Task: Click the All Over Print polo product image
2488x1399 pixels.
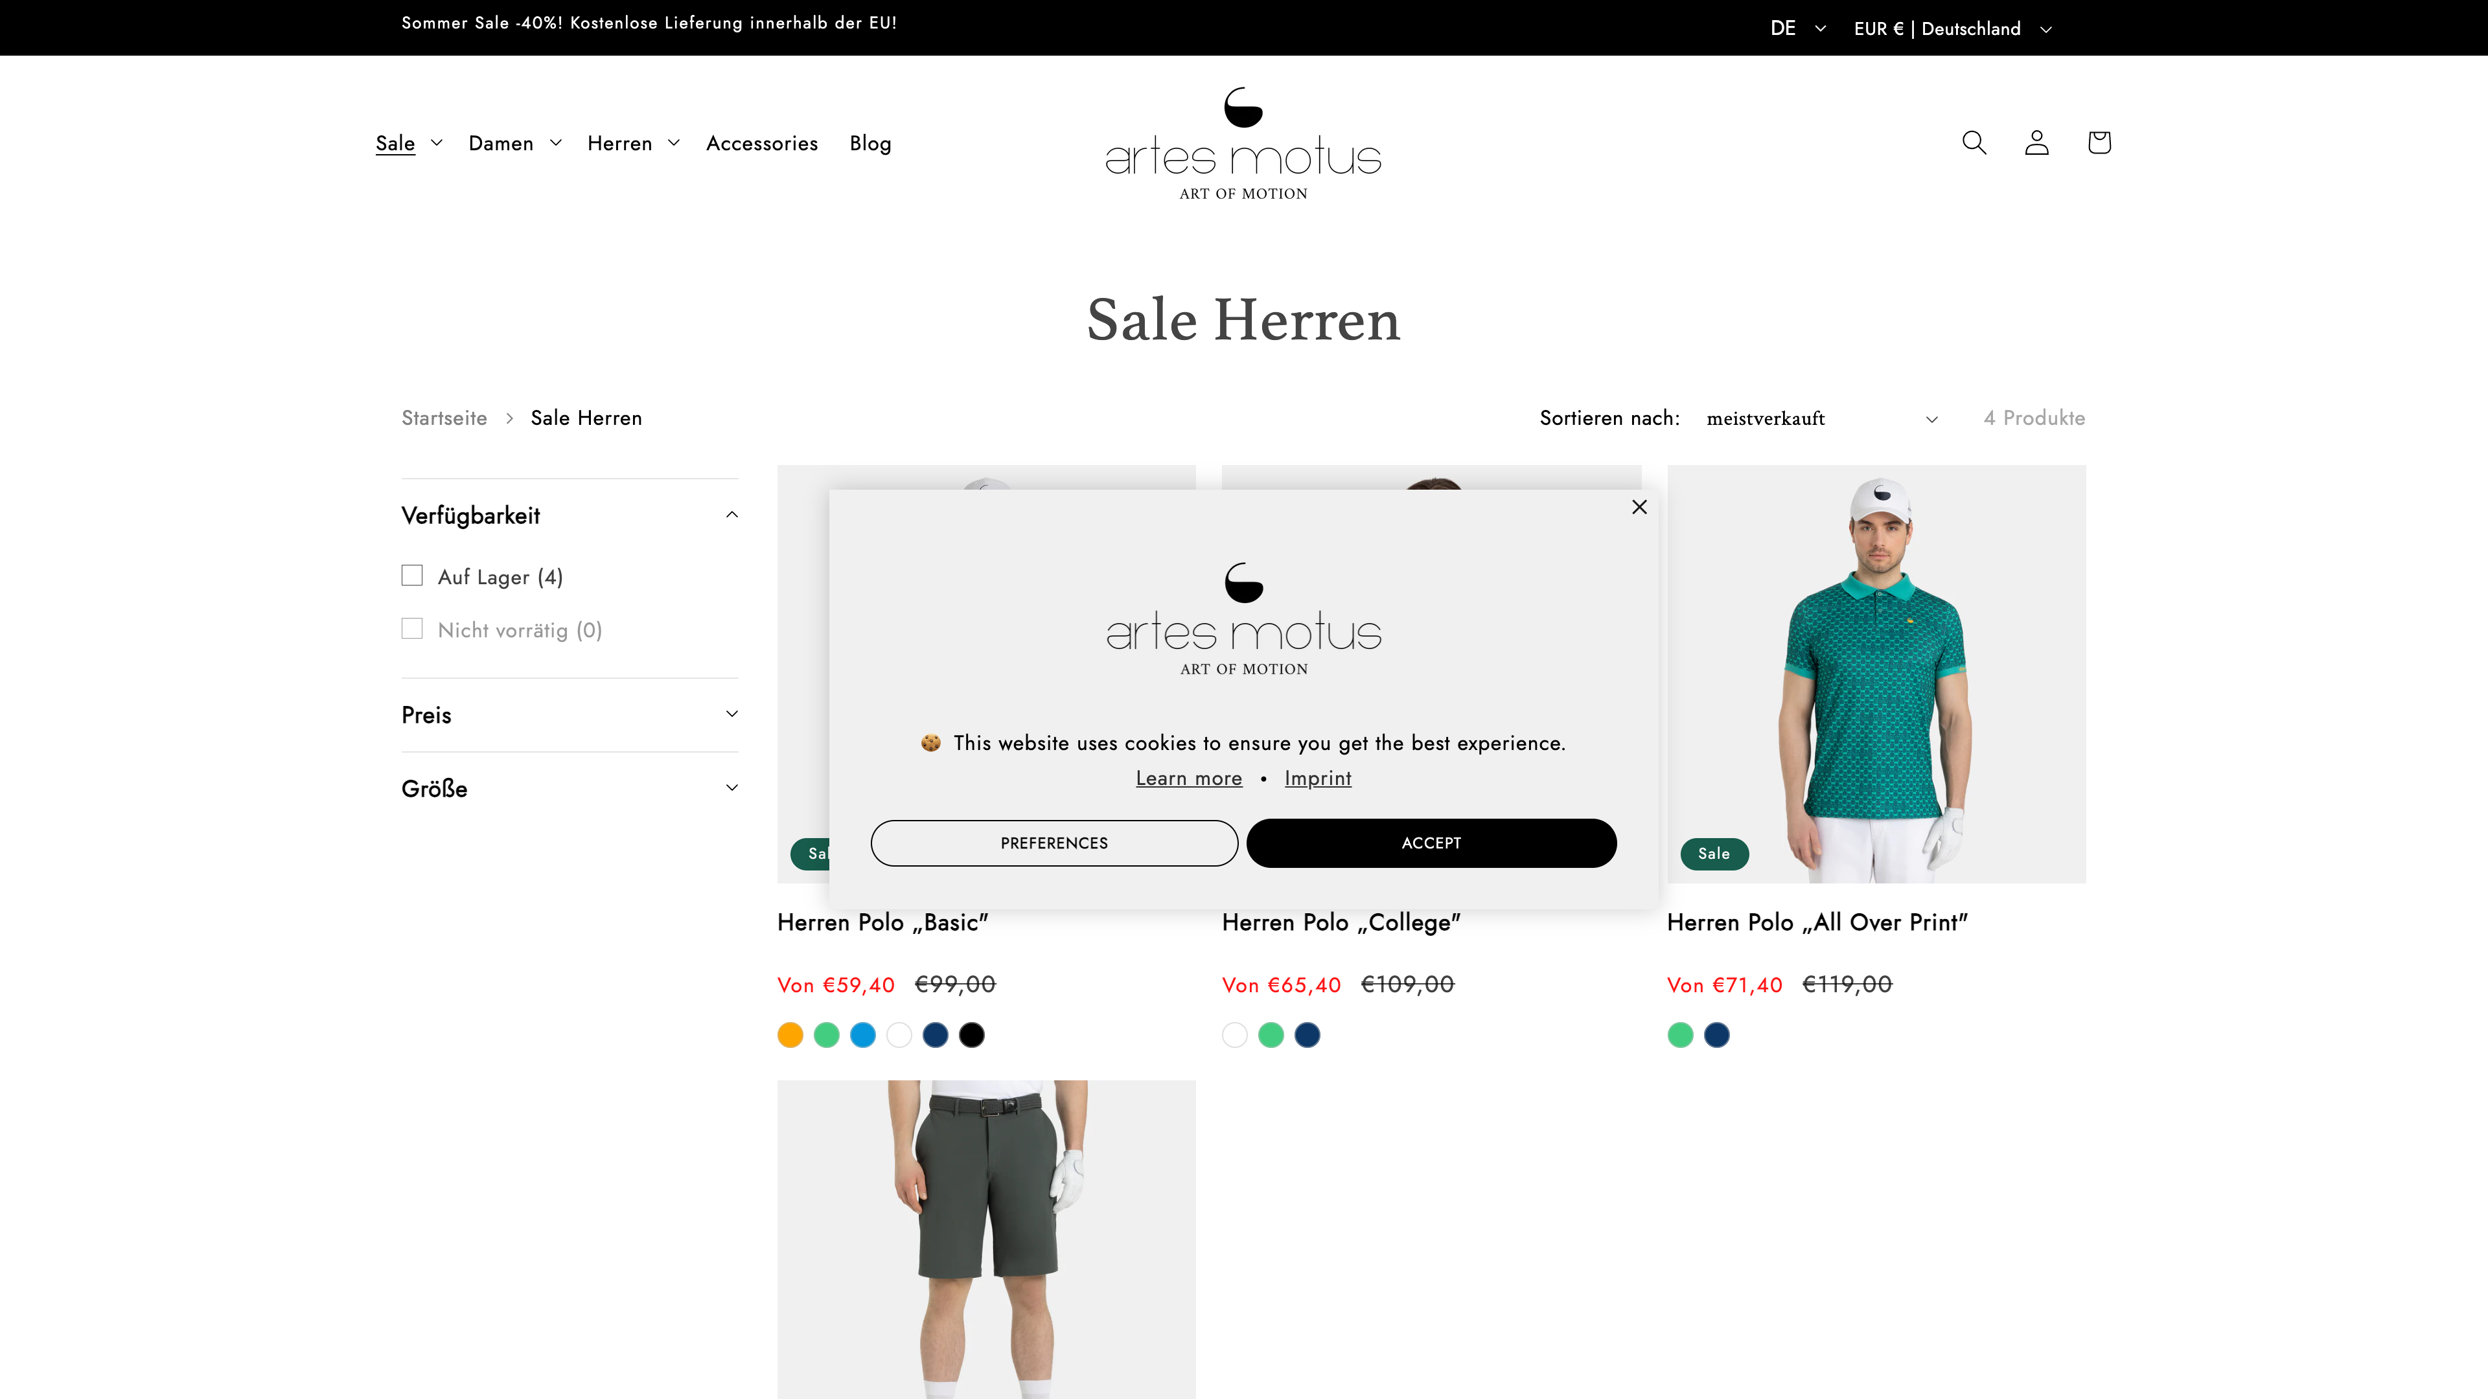Action: [x=1876, y=674]
